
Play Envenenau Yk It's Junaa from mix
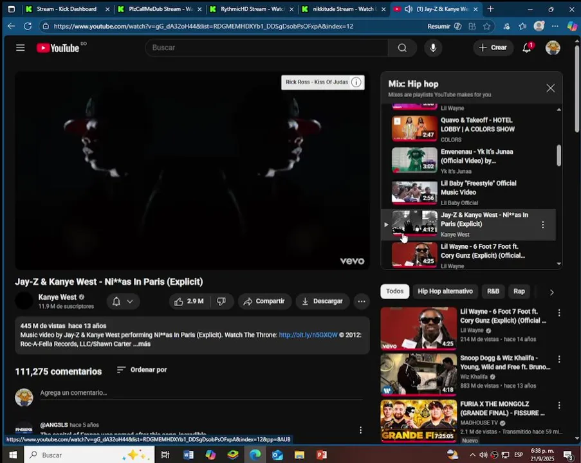pyautogui.click(x=468, y=161)
